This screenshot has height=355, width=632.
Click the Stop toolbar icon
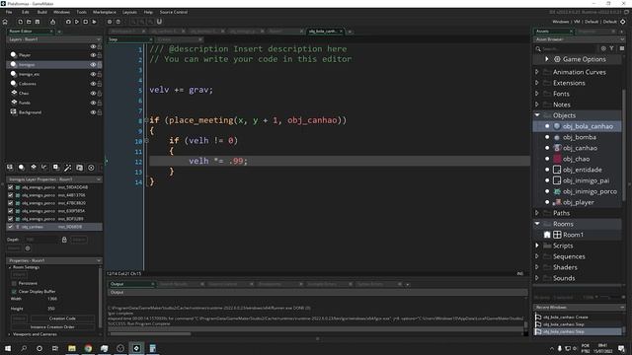click(86, 22)
